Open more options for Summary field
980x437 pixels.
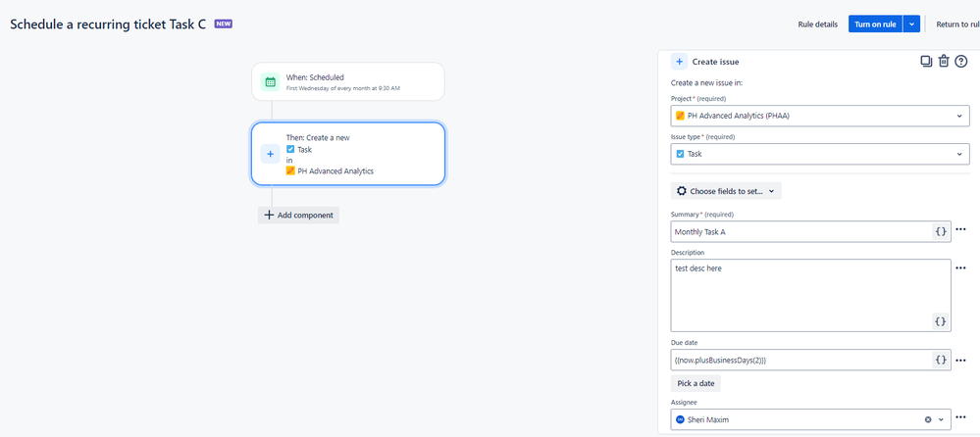[961, 229]
